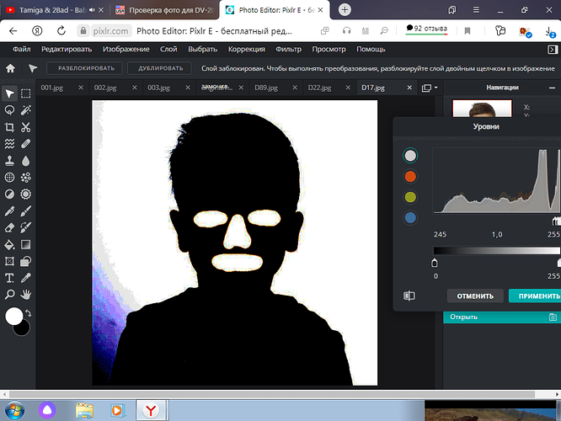Click the РАЗБЛОКИРОВАТЬ button

click(84, 68)
